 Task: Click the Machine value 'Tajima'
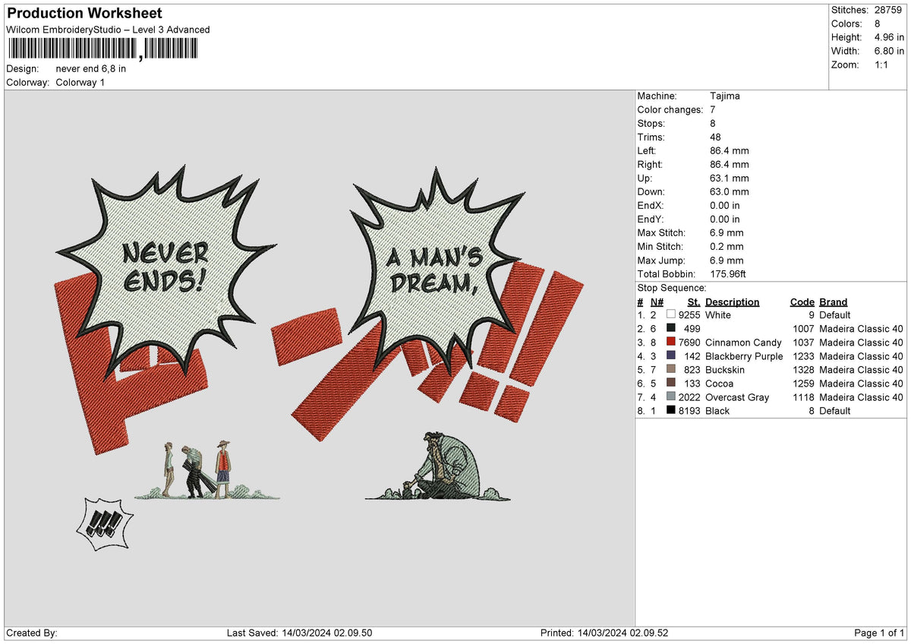pyautogui.click(x=725, y=96)
